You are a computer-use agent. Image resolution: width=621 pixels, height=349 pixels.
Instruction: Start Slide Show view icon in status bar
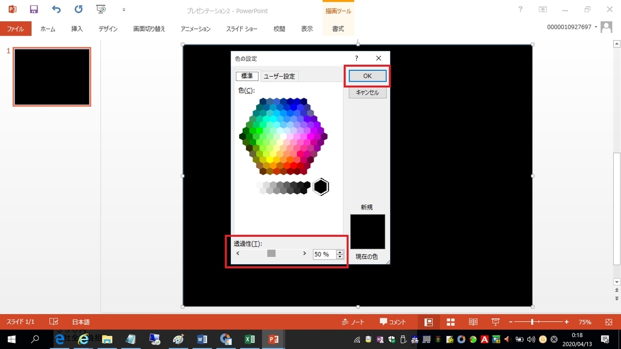[495, 322]
